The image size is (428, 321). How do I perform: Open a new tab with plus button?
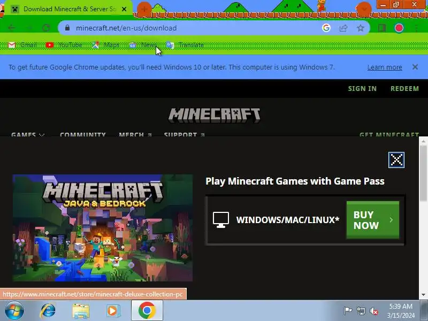[x=144, y=9]
